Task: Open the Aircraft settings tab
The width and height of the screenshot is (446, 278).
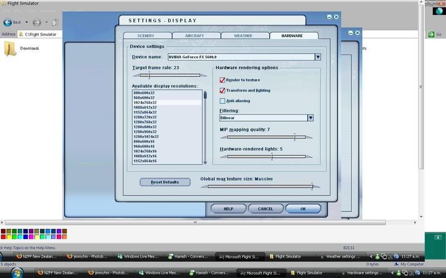Action: point(195,36)
